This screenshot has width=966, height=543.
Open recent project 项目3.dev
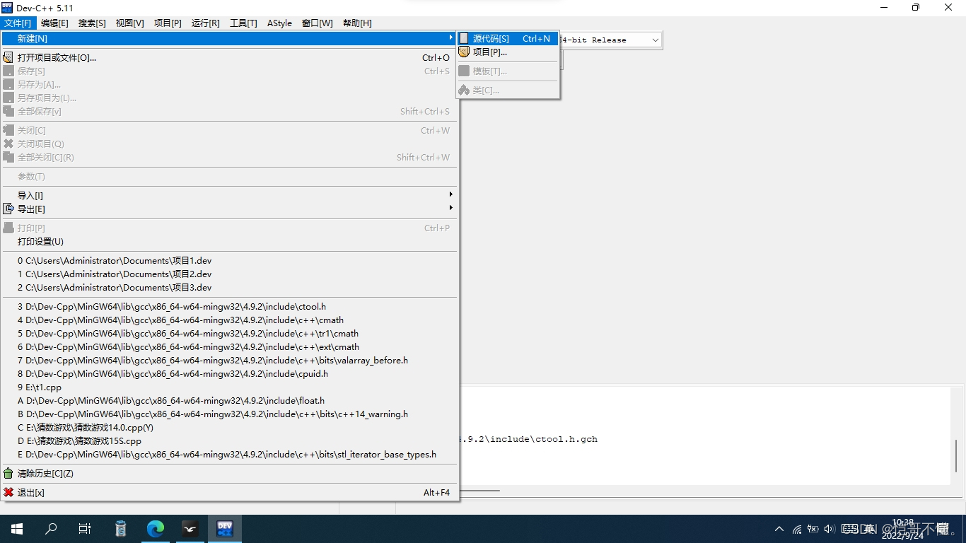click(x=230, y=288)
